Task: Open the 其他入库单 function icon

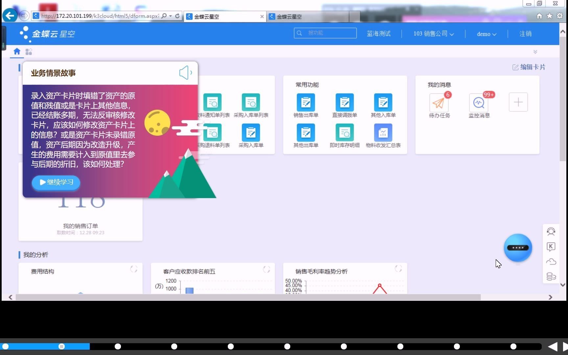Action: coord(383,103)
